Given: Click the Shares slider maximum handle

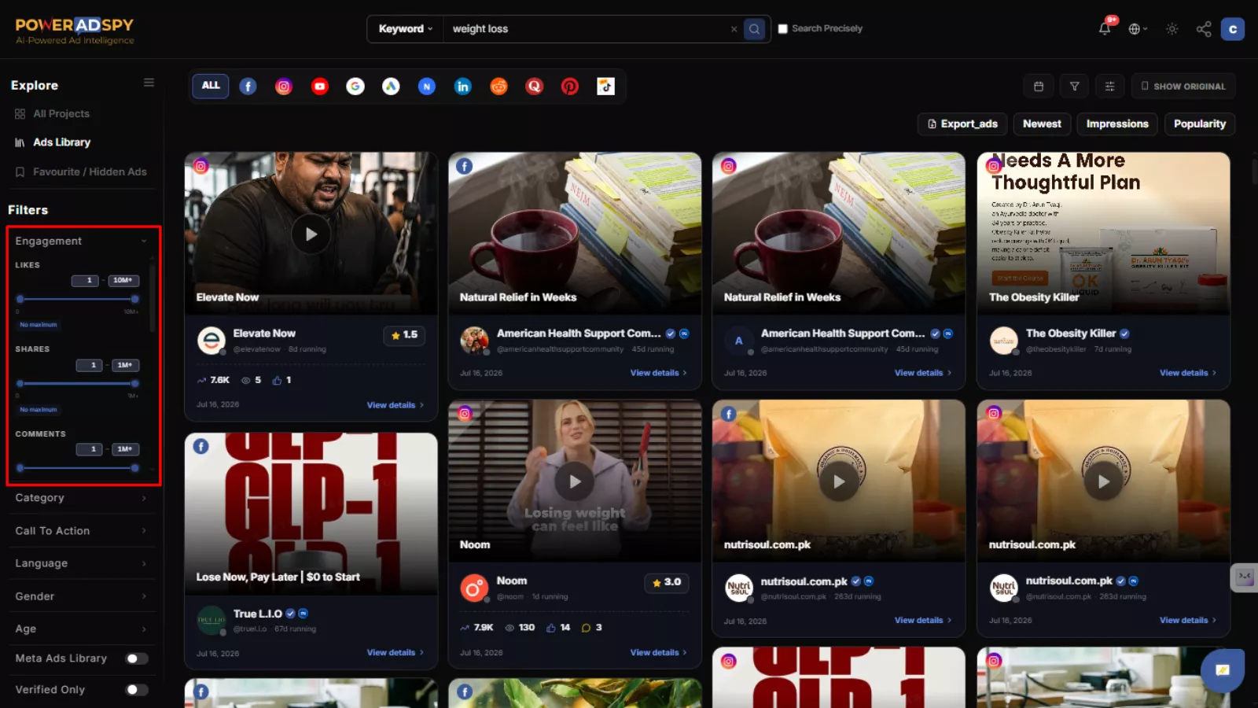Looking at the screenshot, I should tap(135, 384).
